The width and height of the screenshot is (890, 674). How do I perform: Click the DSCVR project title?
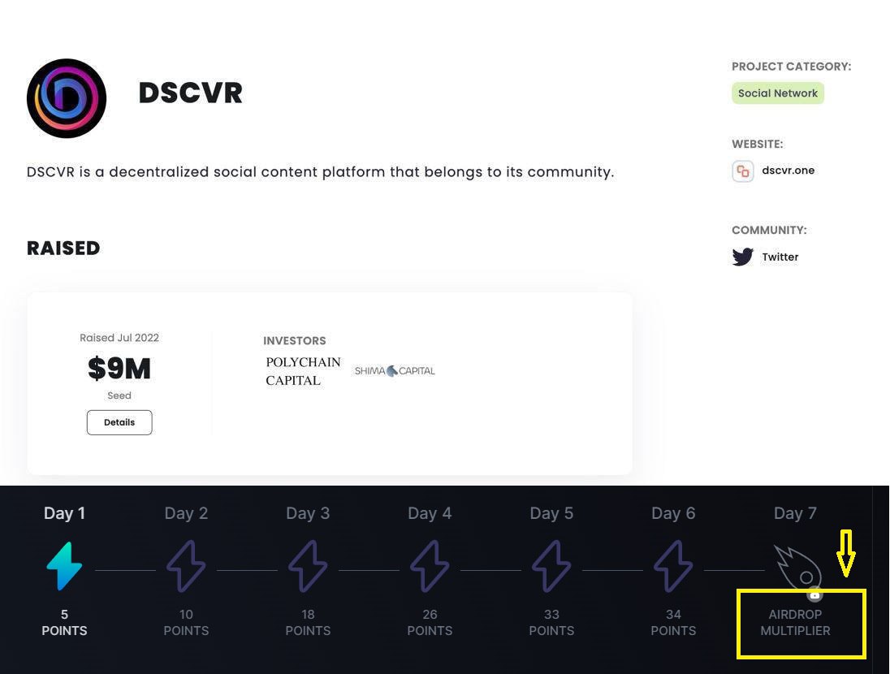190,93
